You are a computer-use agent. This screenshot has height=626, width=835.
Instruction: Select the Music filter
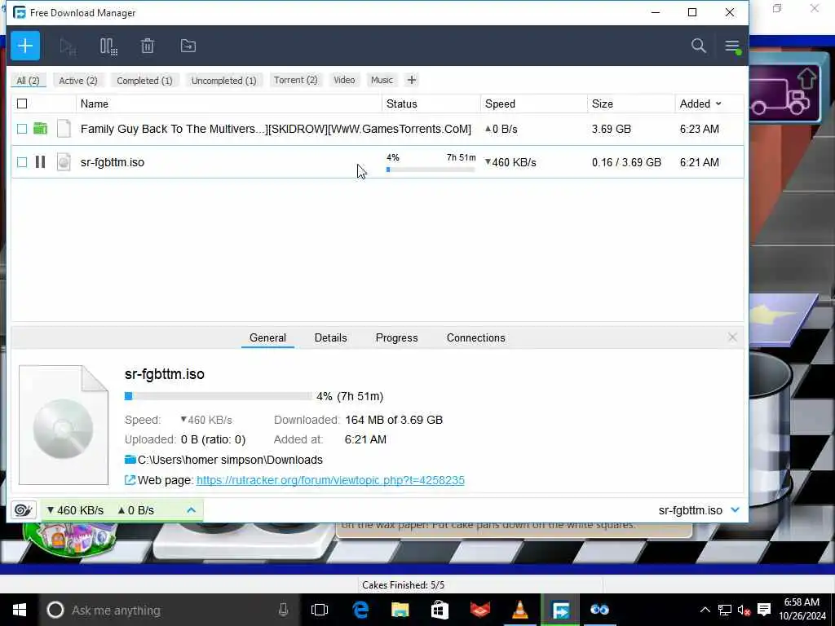pyautogui.click(x=382, y=80)
